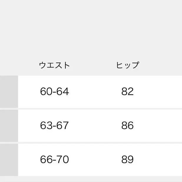Select the hip value 82
This screenshot has width=182, height=182.
tap(127, 92)
